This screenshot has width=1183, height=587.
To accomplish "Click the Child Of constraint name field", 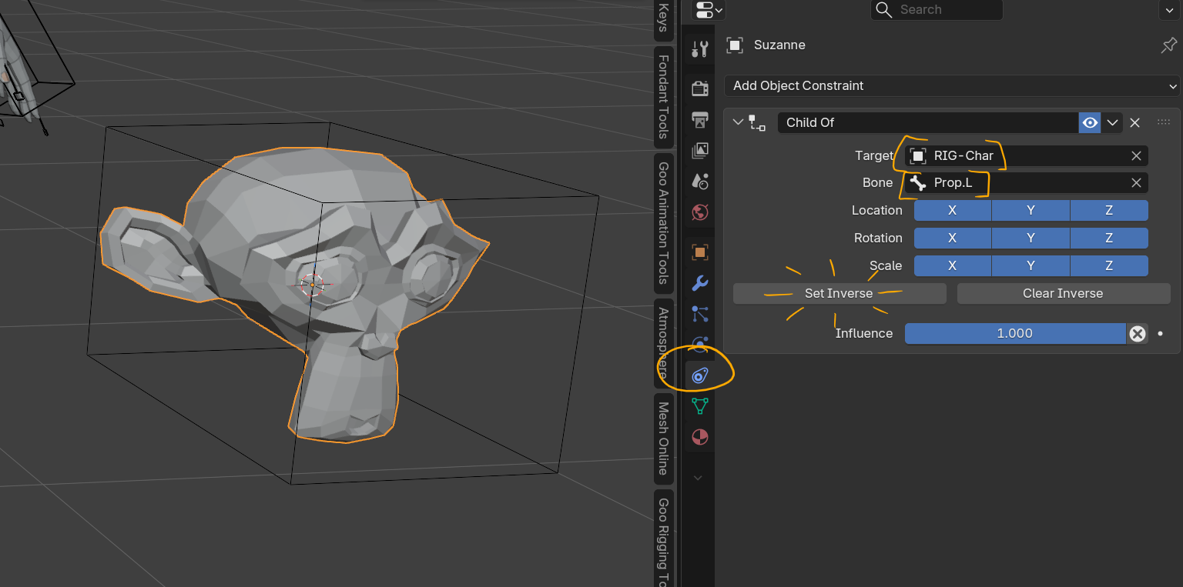I will (928, 122).
